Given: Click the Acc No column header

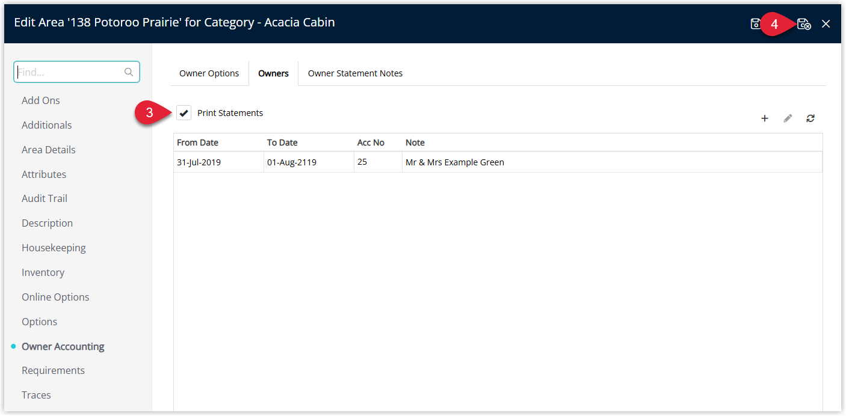Looking at the screenshot, I should pyautogui.click(x=378, y=142).
